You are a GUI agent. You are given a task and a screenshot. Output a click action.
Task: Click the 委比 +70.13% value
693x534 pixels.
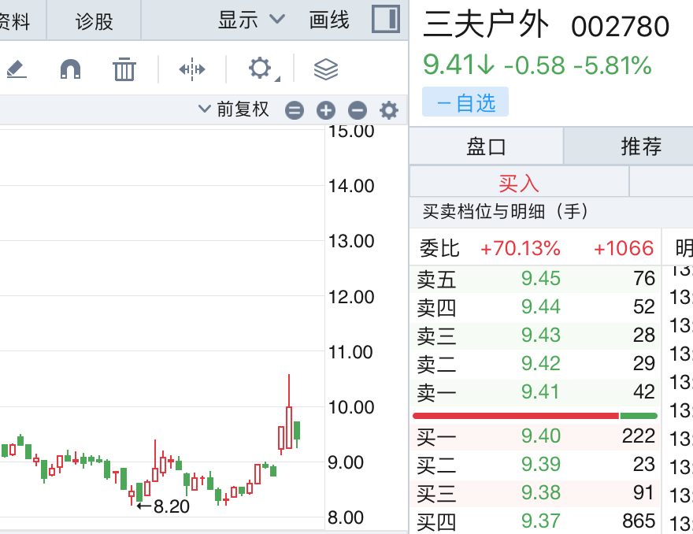pos(521,248)
